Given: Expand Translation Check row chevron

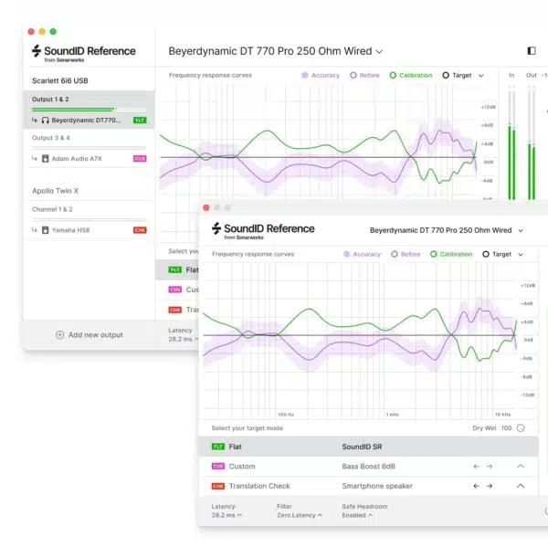Looking at the screenshot, I should (x=521, y=486).
